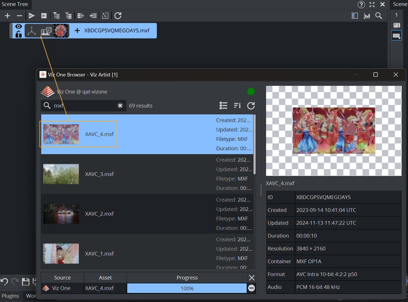Viewport: 408px width, 302px height.
Task: Click the bar chart statistics icon
Action: pyautogui.click(x=367, y=16)
